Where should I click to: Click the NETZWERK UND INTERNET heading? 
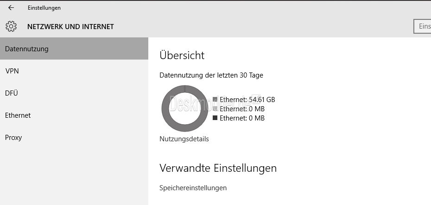[x=70, y=27]
